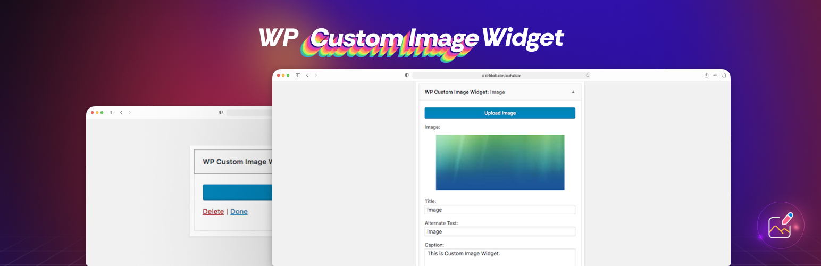Open the share icon in front browser toolbar
821x266 pixels.
coord(706,76)
